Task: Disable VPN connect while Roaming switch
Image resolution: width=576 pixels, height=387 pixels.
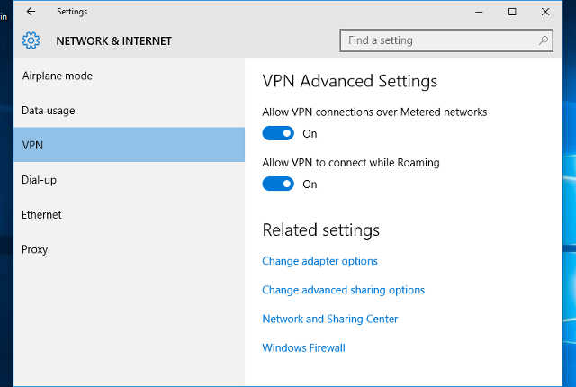Action: 278,184
